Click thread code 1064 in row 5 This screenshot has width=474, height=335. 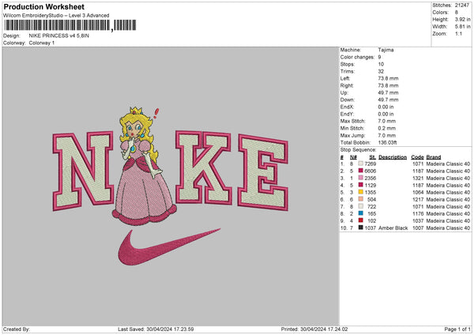(x=418, y=192)
